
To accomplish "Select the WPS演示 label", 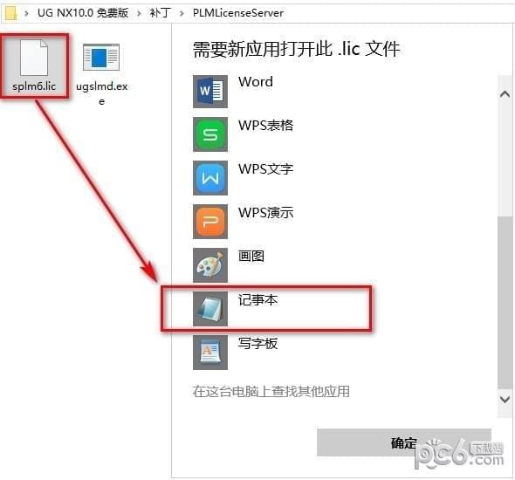I will pyautogui.click(x=265, y=212).
